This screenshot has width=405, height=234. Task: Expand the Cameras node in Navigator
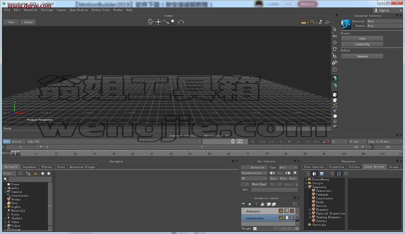tap(5, 192)
